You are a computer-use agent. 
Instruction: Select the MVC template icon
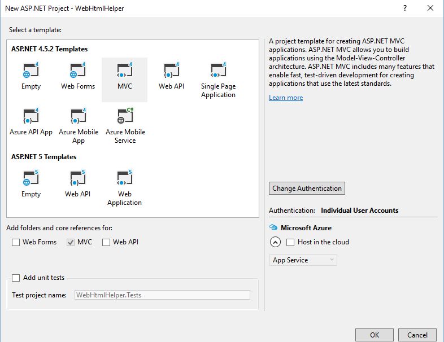pos(125,70)
